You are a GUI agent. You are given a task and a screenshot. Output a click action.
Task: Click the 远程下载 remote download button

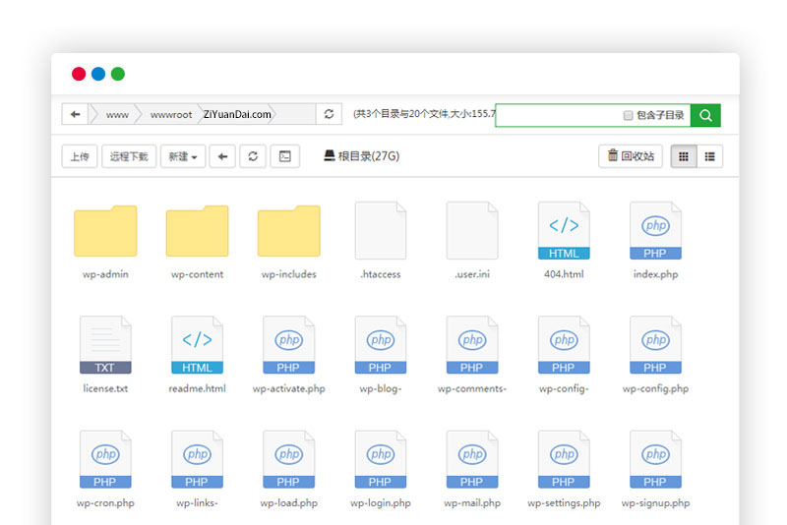point(129,156)
